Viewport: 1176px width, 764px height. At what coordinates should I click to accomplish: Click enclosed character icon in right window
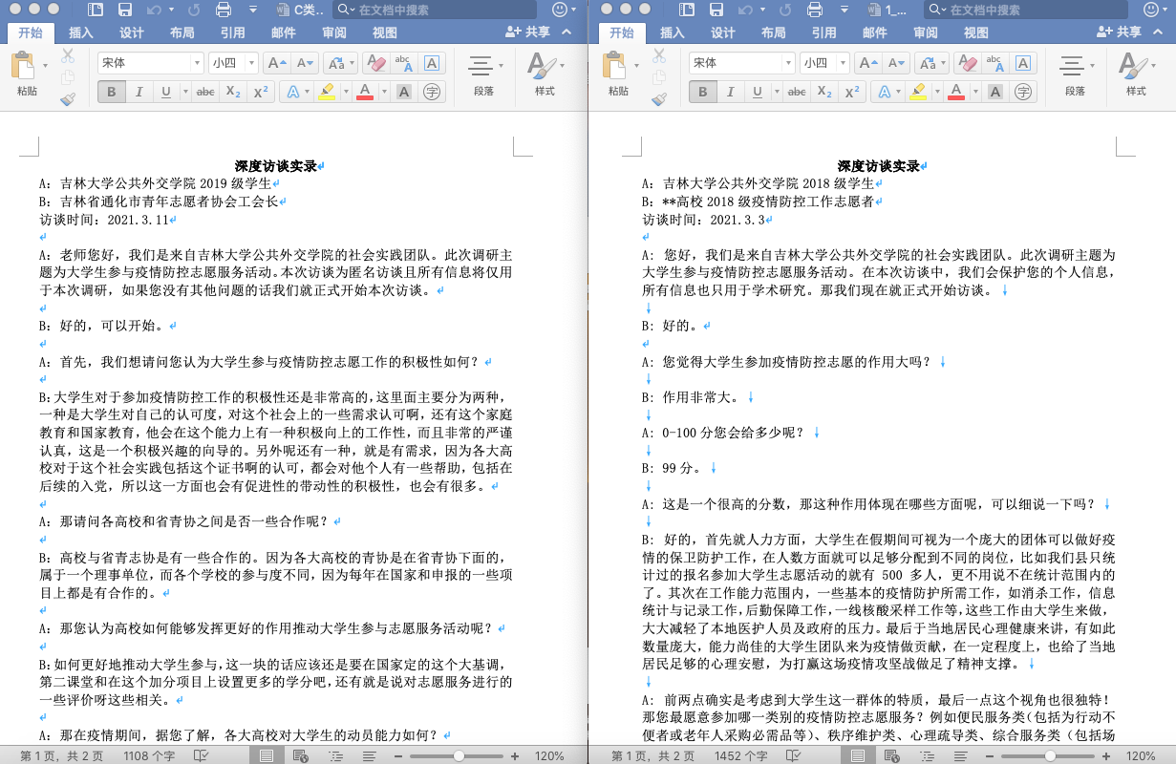1023,93
